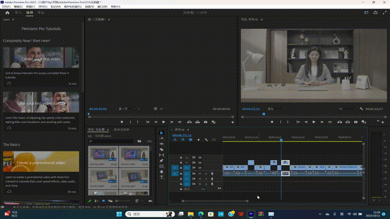
Task: Switch to the Export workspace tab
Action: point(41,12)
